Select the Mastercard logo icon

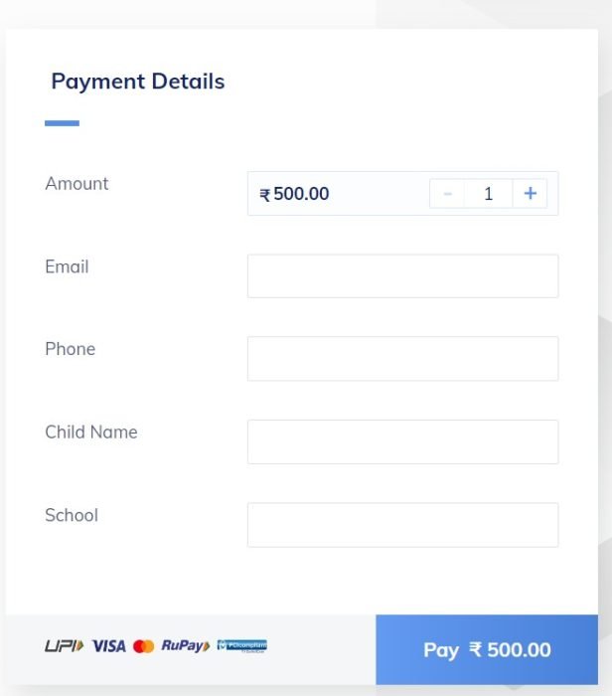[x=143, y=646]
